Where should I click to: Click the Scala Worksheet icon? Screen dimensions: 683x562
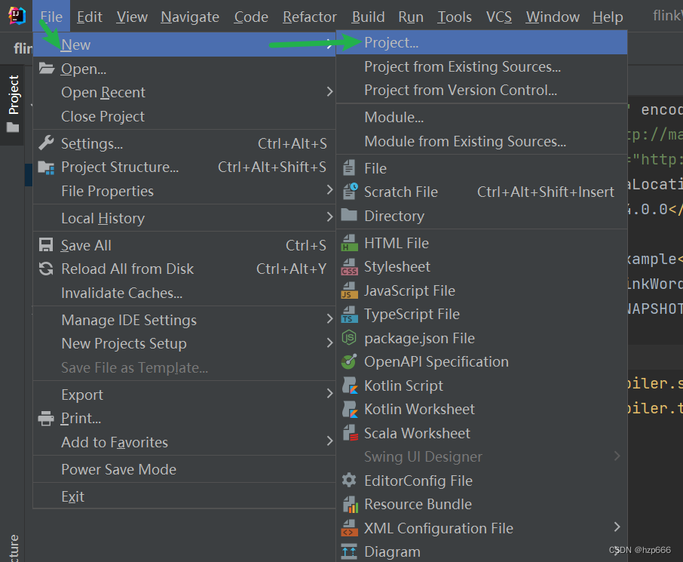pos(349,433)
